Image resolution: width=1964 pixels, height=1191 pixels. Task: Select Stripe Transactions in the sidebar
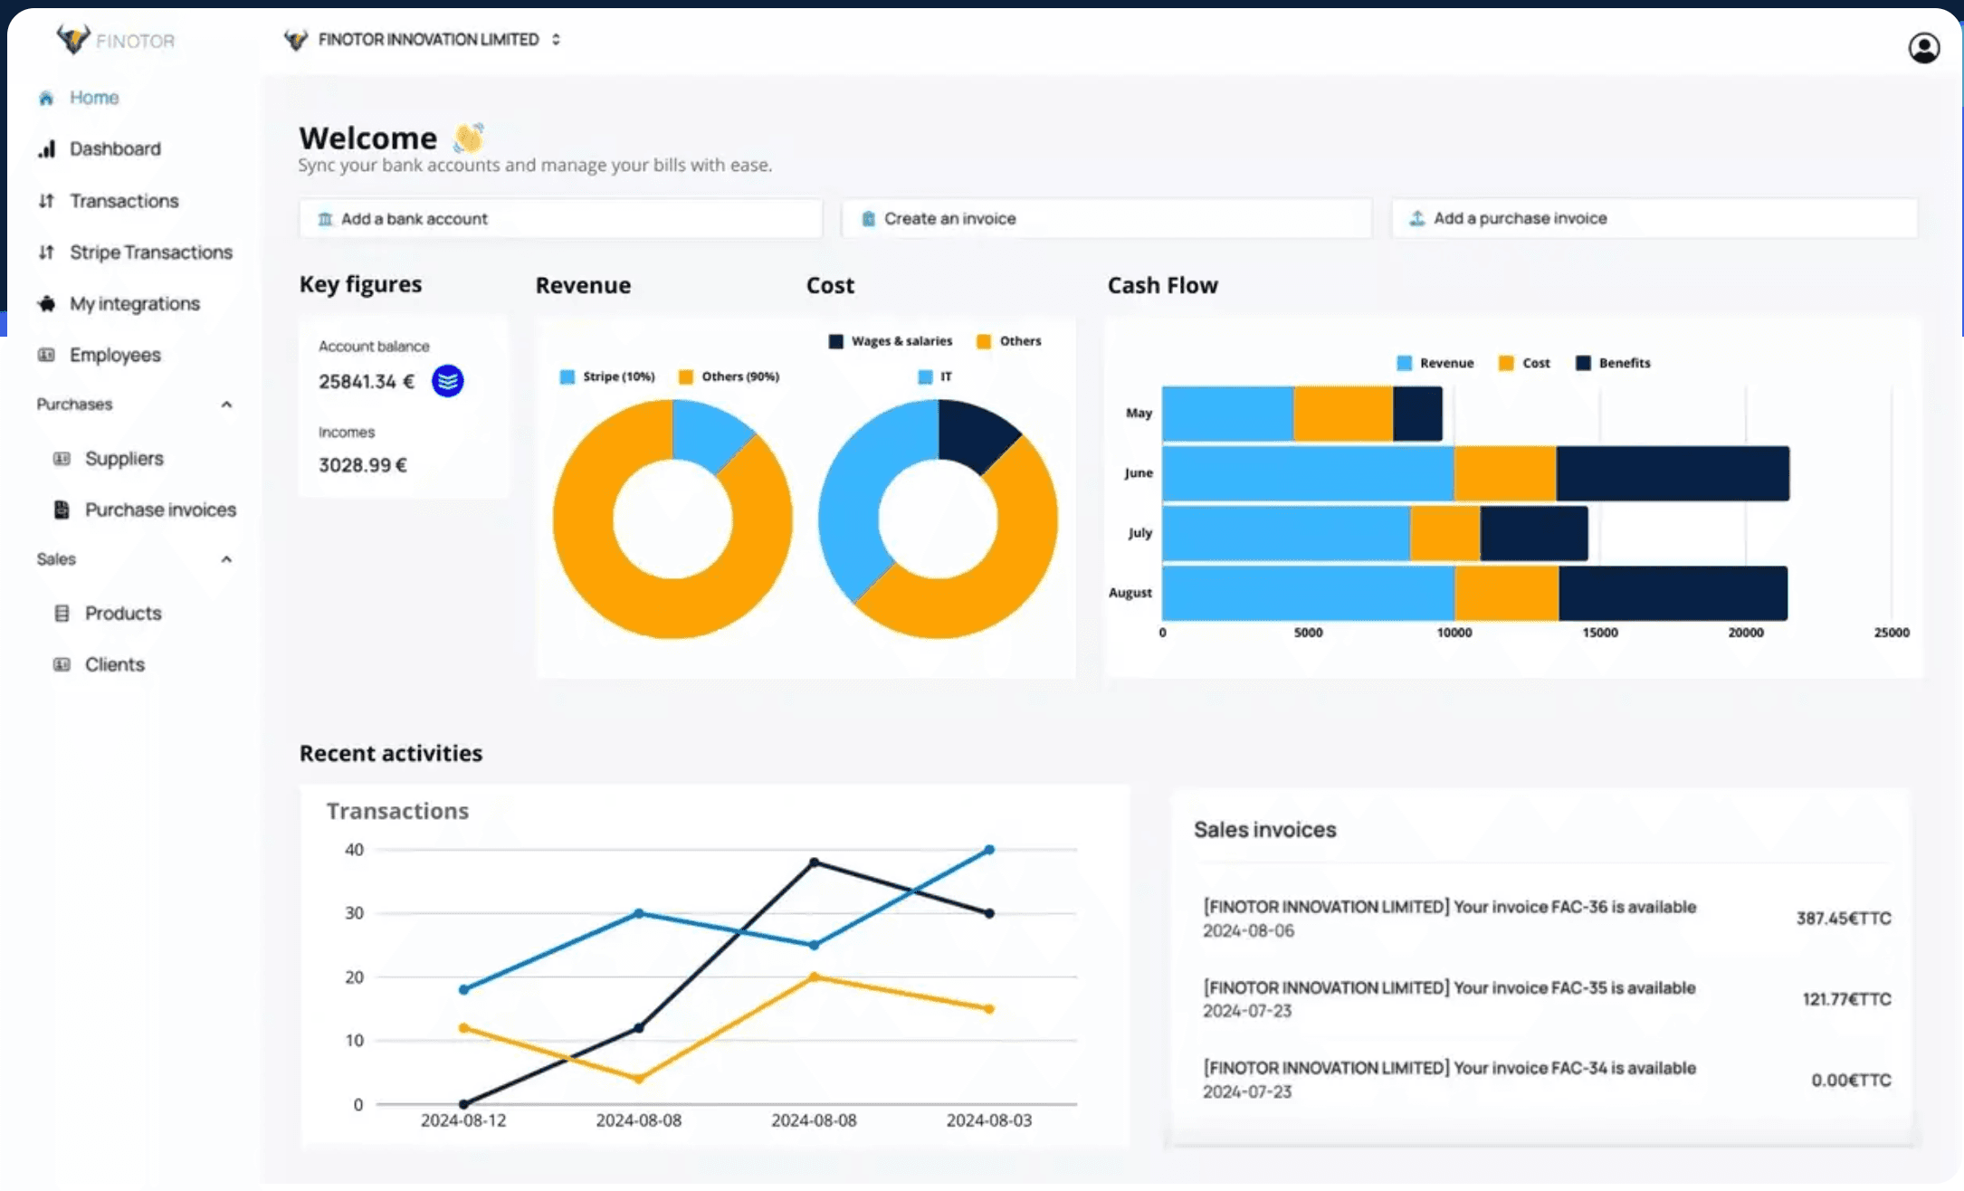149,252
